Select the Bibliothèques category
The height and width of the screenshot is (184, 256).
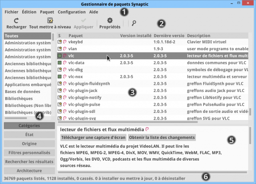pos(27,98)
